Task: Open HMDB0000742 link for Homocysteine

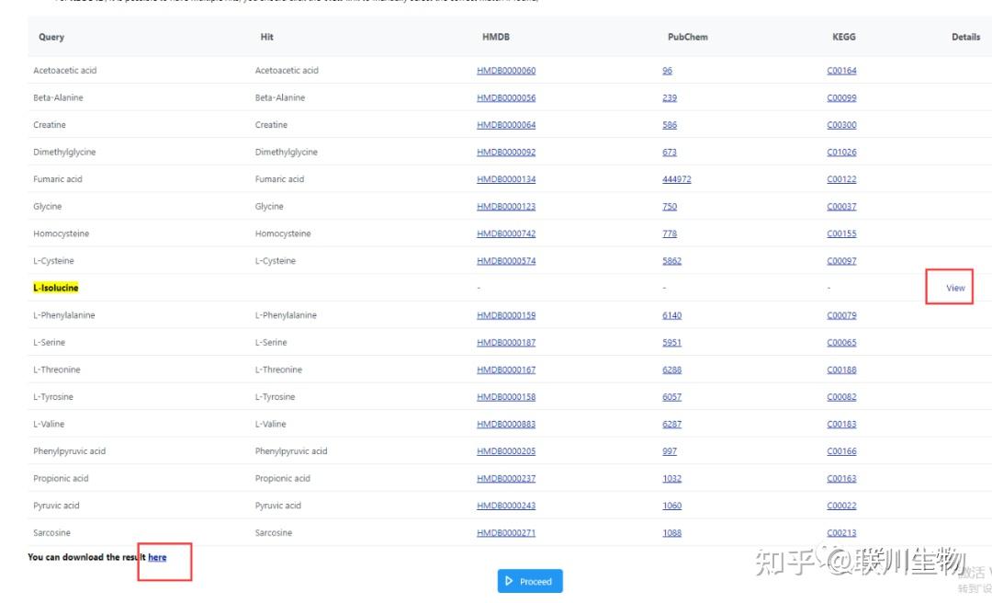Action: pos(506,233)
